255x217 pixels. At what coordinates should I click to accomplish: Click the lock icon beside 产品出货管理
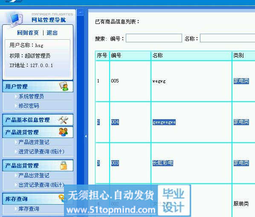64,165
